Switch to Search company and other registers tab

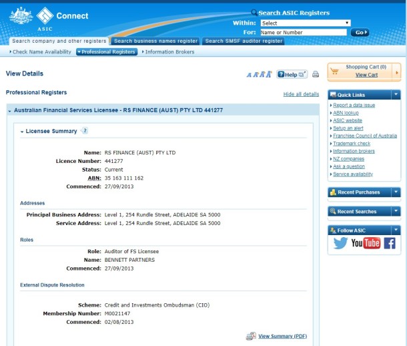coord(59,41)
